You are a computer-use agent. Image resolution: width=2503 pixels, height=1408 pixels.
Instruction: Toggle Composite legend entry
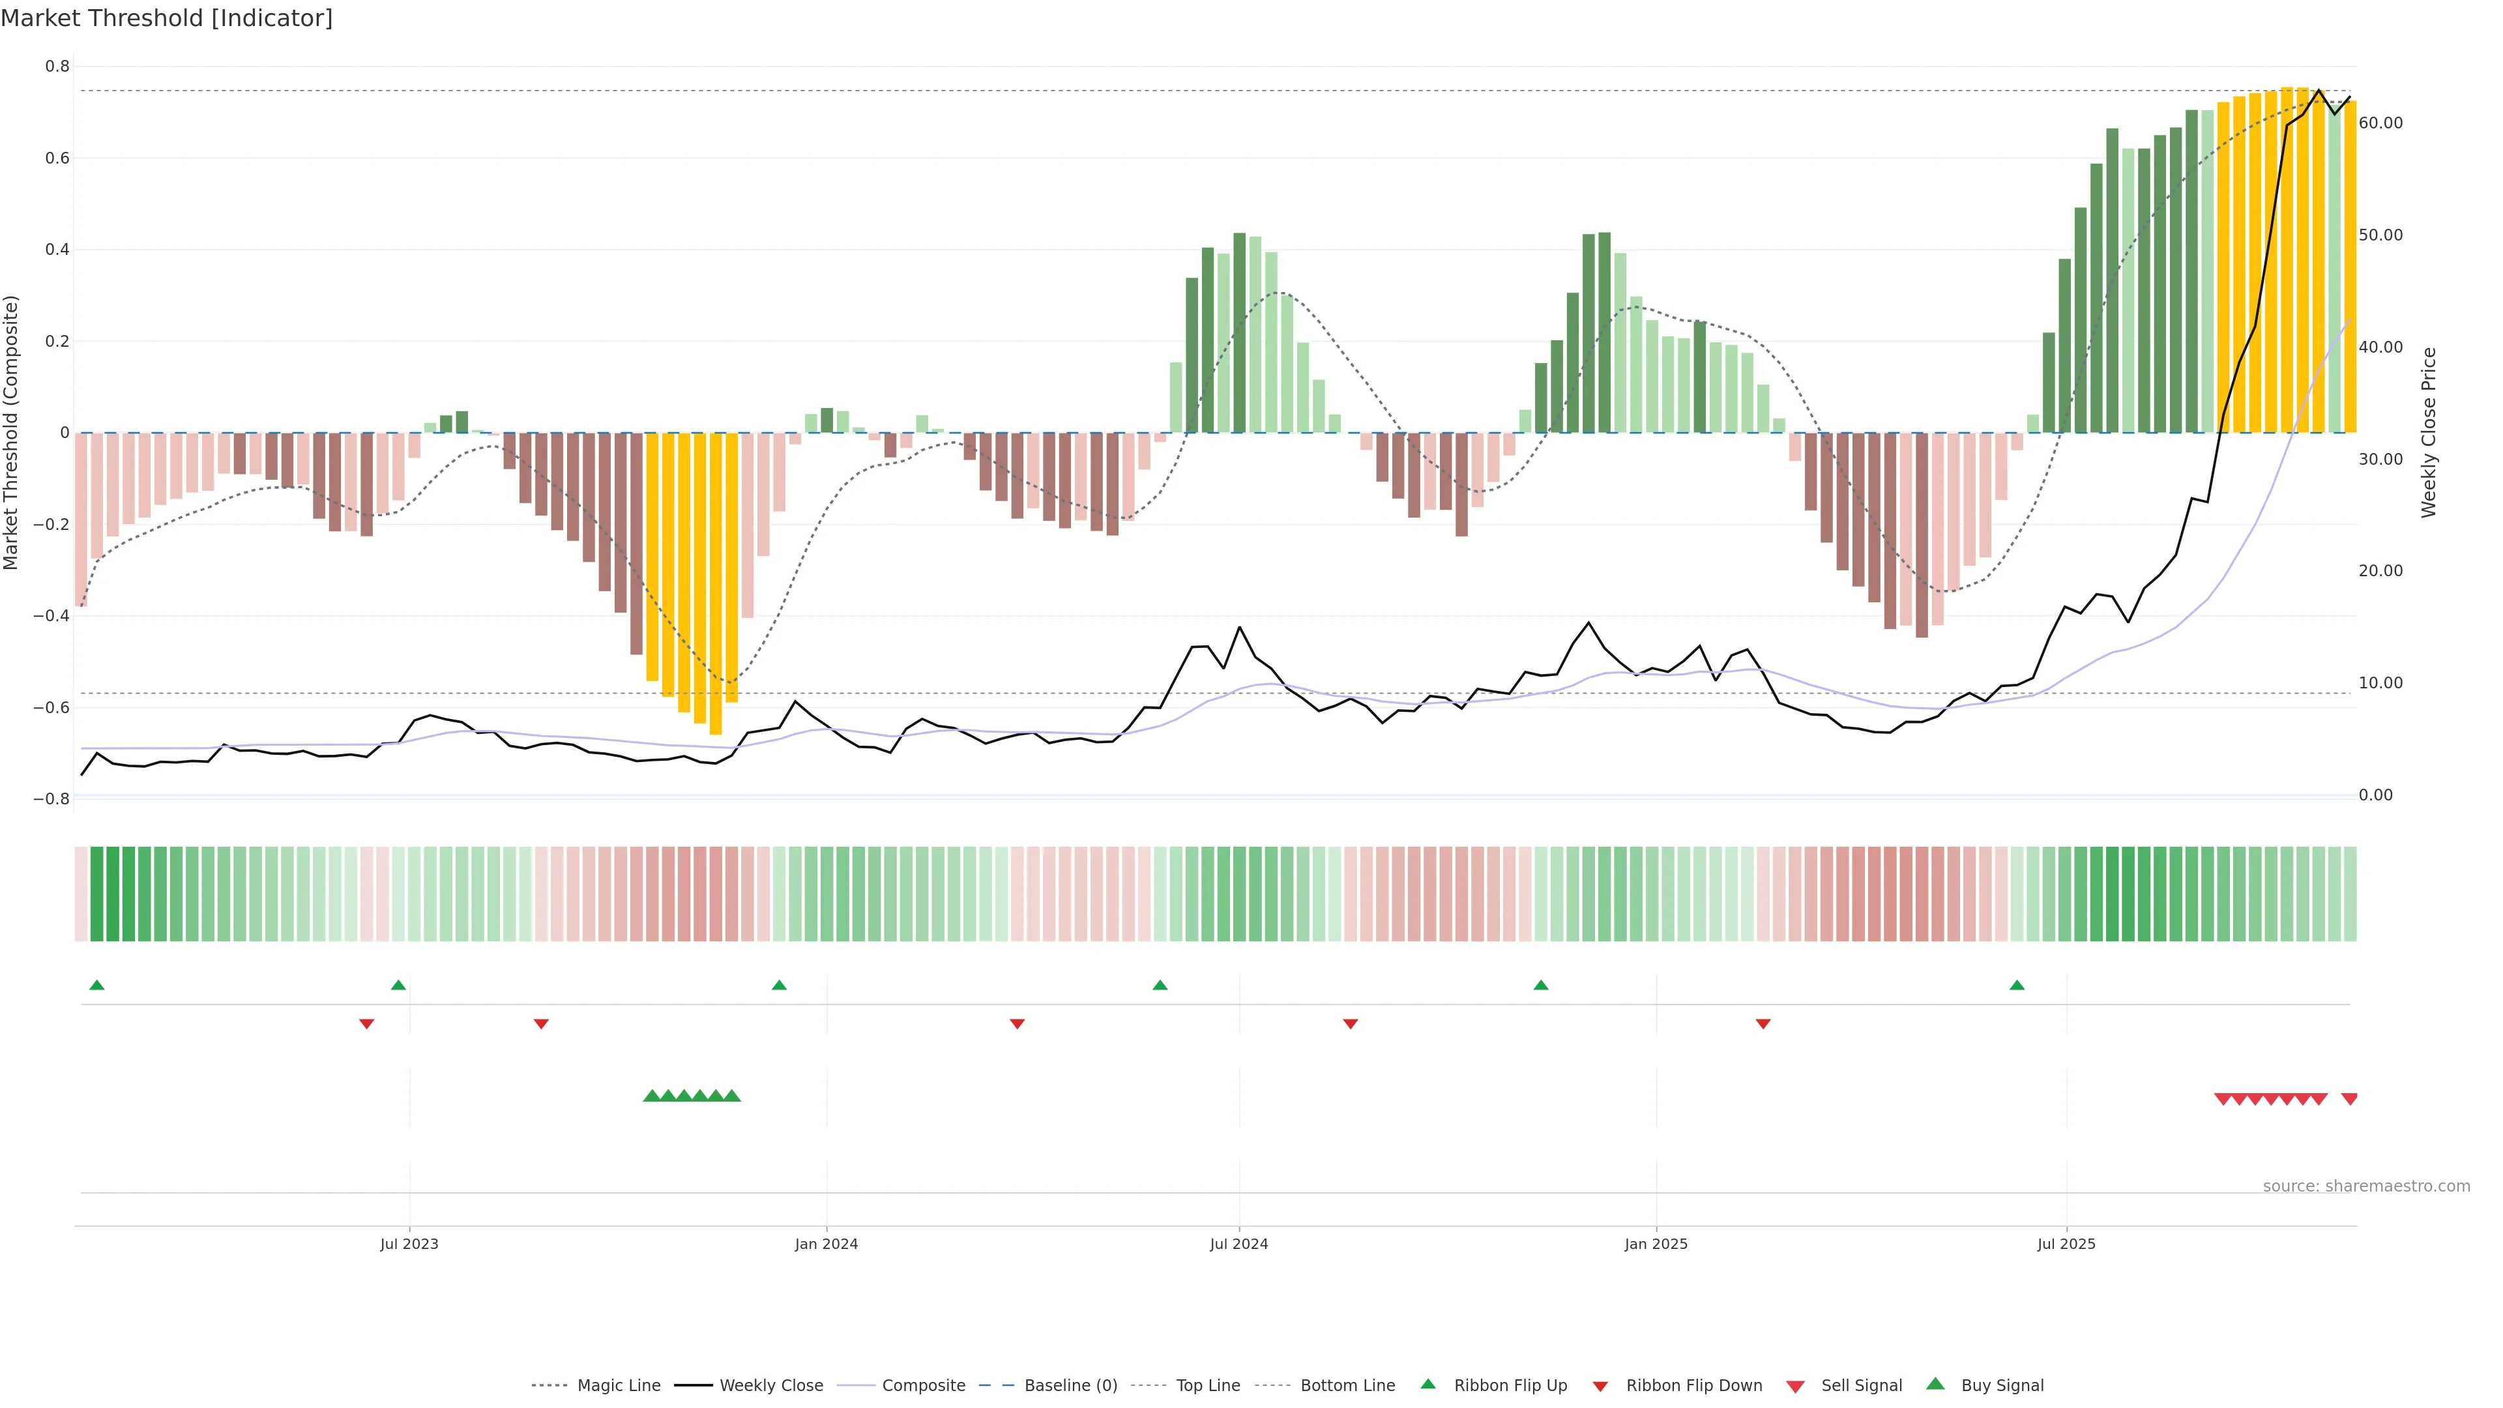pyautogui.click(x=923, y=1386)
